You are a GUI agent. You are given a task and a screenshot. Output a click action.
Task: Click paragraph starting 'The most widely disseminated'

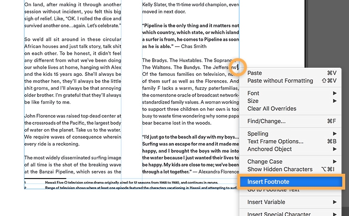[x=73, y=165]
